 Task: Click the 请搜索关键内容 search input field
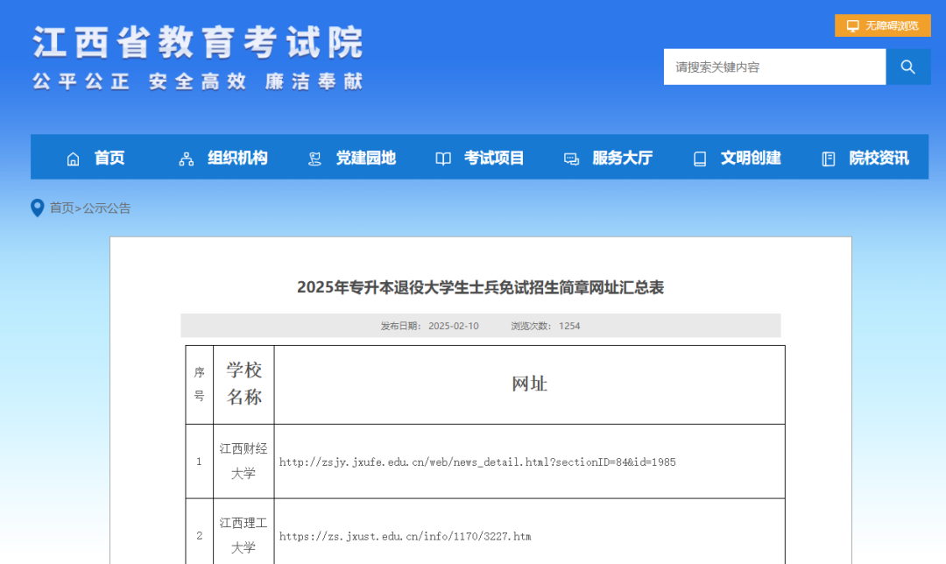pyautogui.click(x=774, y=67)
